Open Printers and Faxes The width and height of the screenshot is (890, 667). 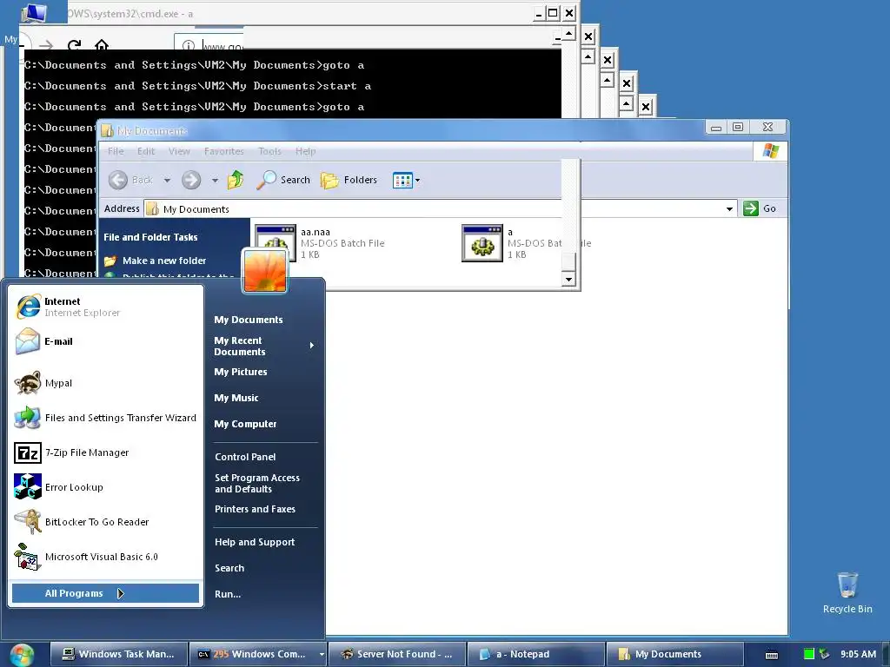255,509
